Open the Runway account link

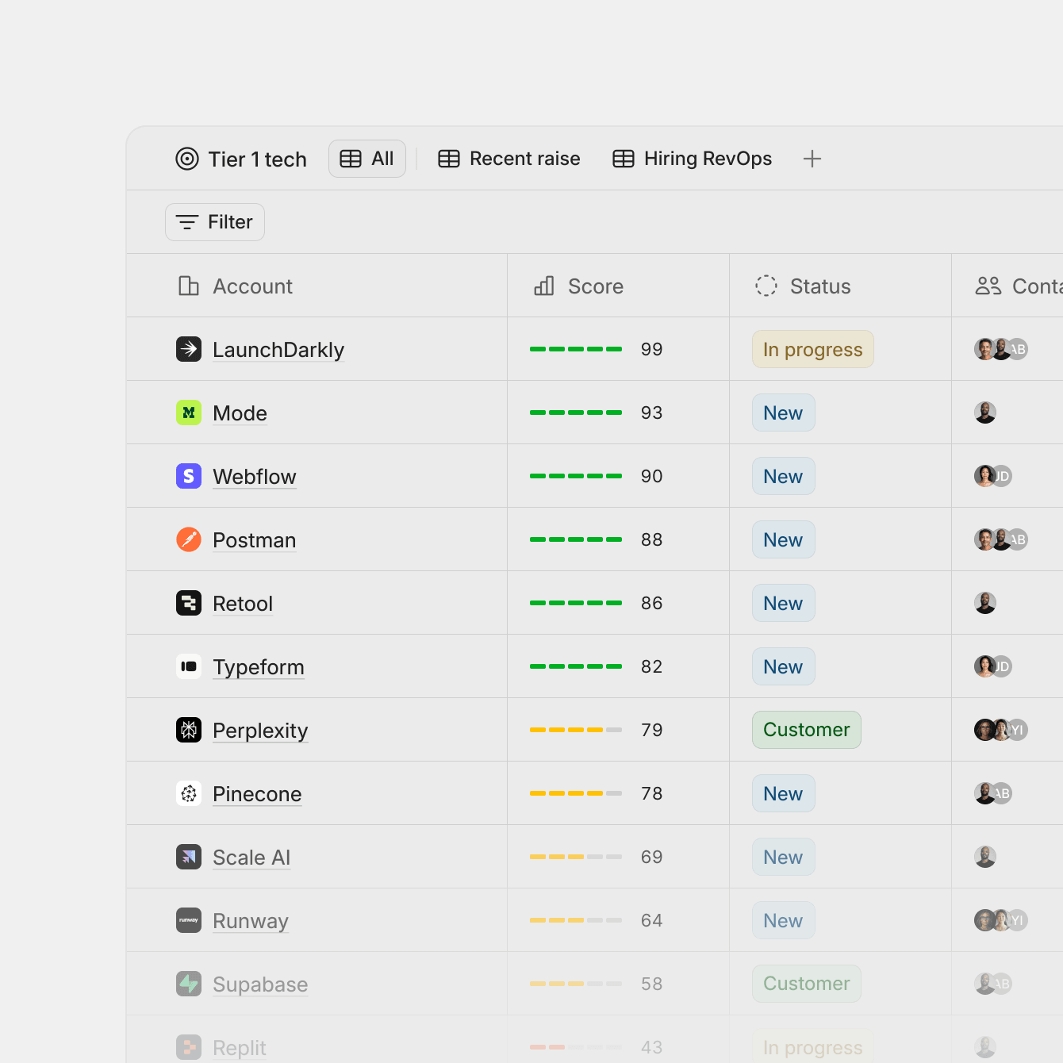[x=251, y=921]
